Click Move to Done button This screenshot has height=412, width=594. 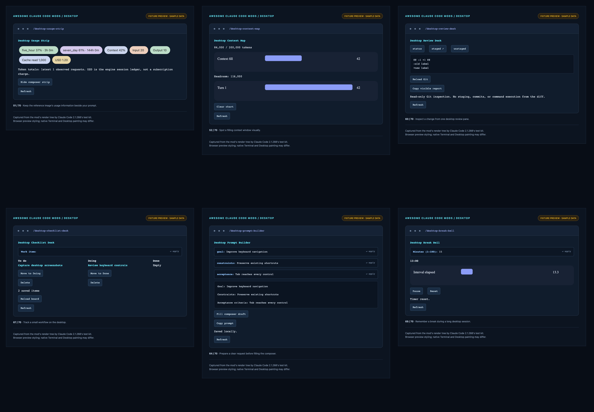coord(99,273)
